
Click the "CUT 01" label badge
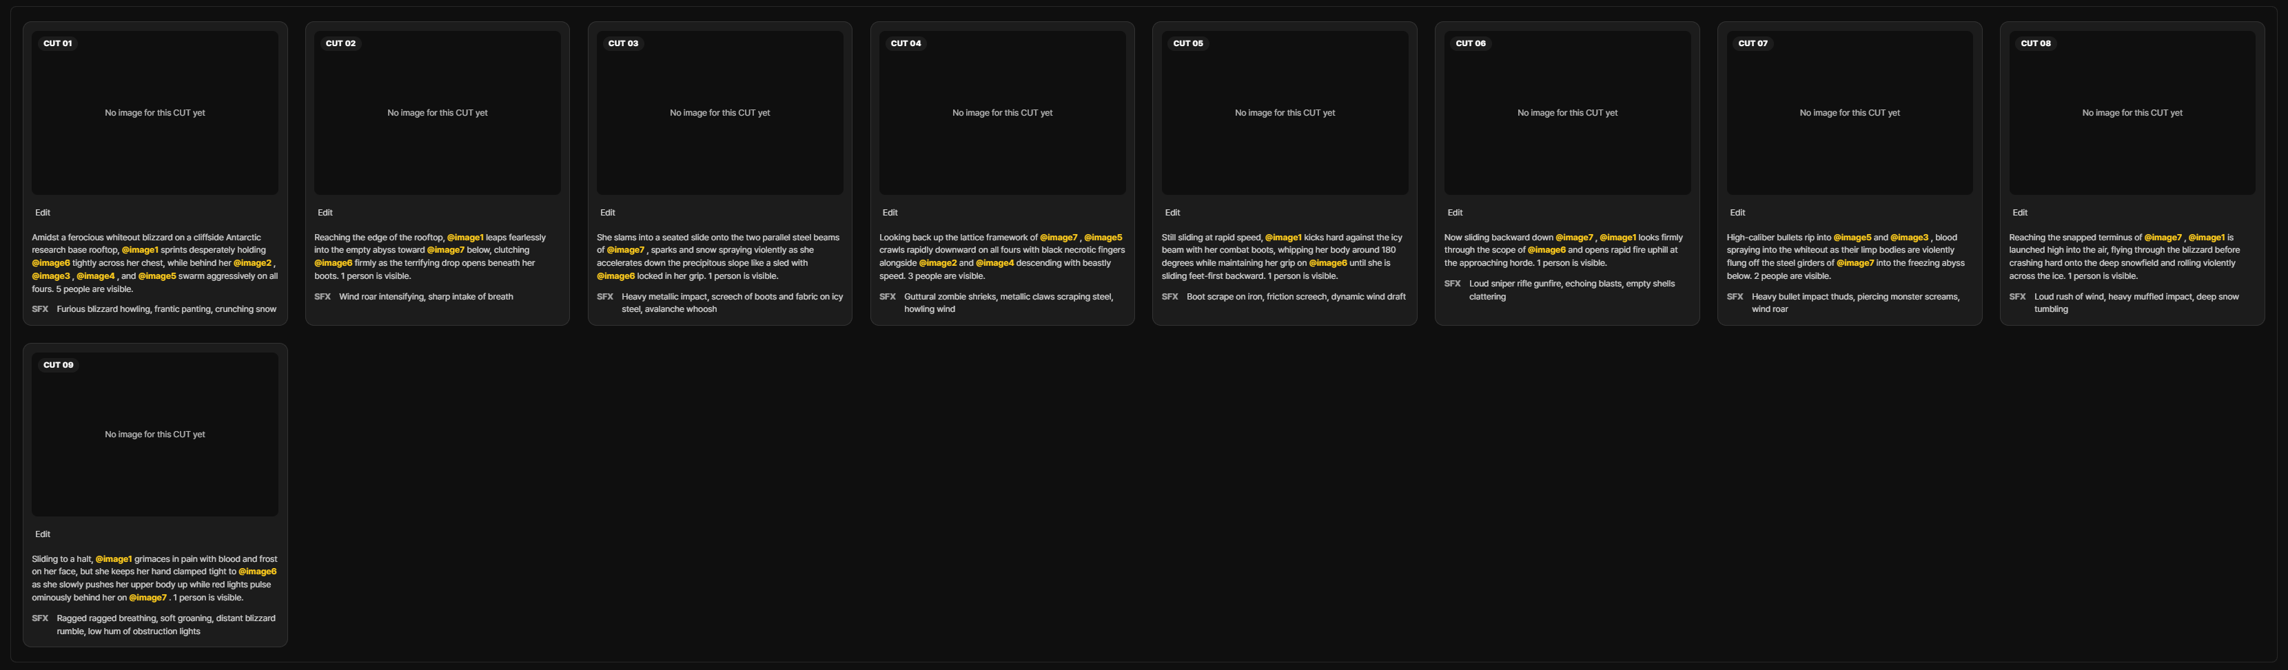[58, 43]
